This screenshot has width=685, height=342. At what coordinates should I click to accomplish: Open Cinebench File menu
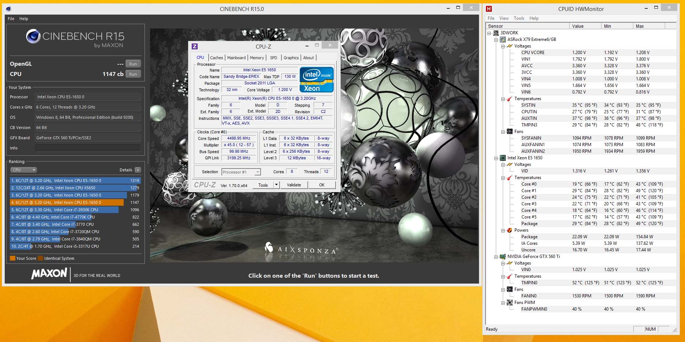point(11,19)
